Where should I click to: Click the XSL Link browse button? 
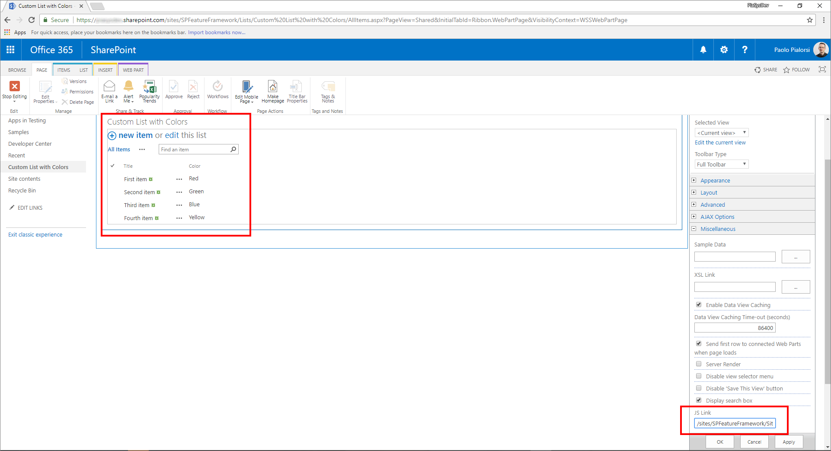(x=796, y=287)
